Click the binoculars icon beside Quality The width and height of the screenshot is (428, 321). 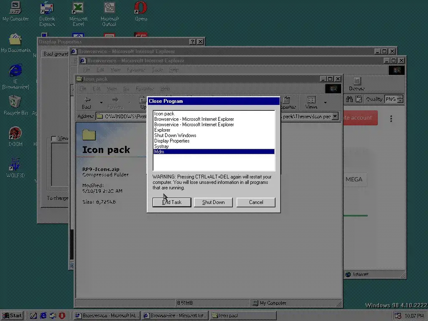pyautogui.click(x=349, y=99)
